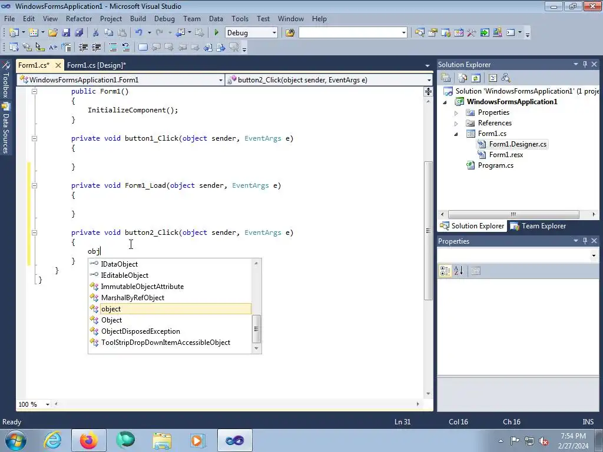Pin the Properties panel
The image size is (603, 452).
585,241
